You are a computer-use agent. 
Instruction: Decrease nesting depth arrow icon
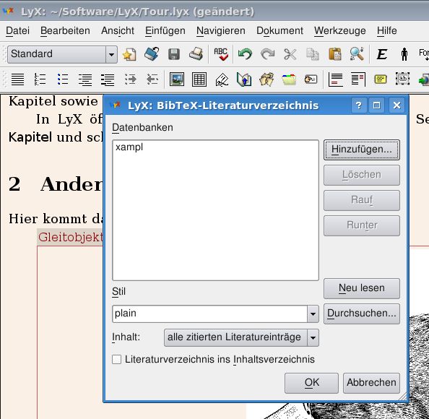tap(152, 79)
